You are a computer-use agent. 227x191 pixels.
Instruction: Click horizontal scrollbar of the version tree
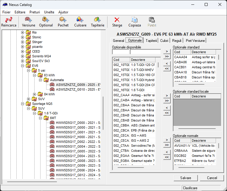click(x=32, y=182)
